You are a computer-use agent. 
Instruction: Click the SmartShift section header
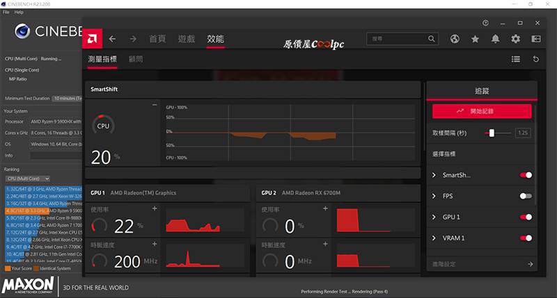(253, 90)
